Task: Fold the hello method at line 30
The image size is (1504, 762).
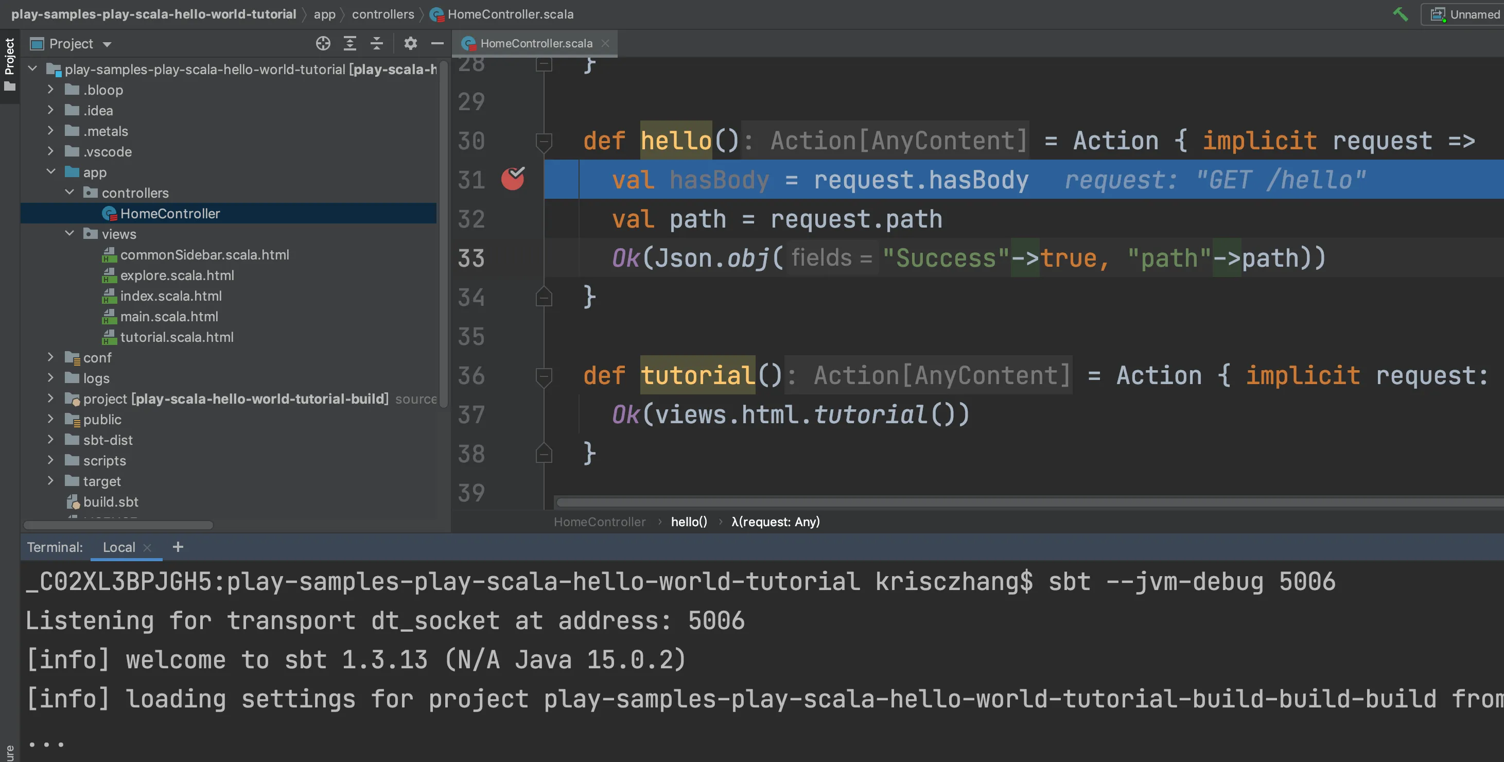Action: (544, 141)
